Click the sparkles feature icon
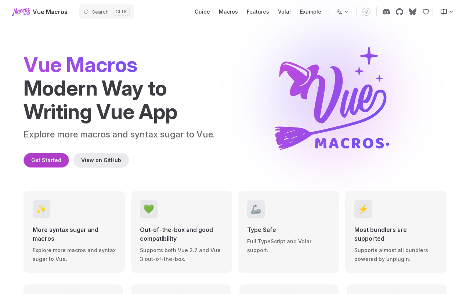Viewport: 470px width, 294px height. coord(41,209)
